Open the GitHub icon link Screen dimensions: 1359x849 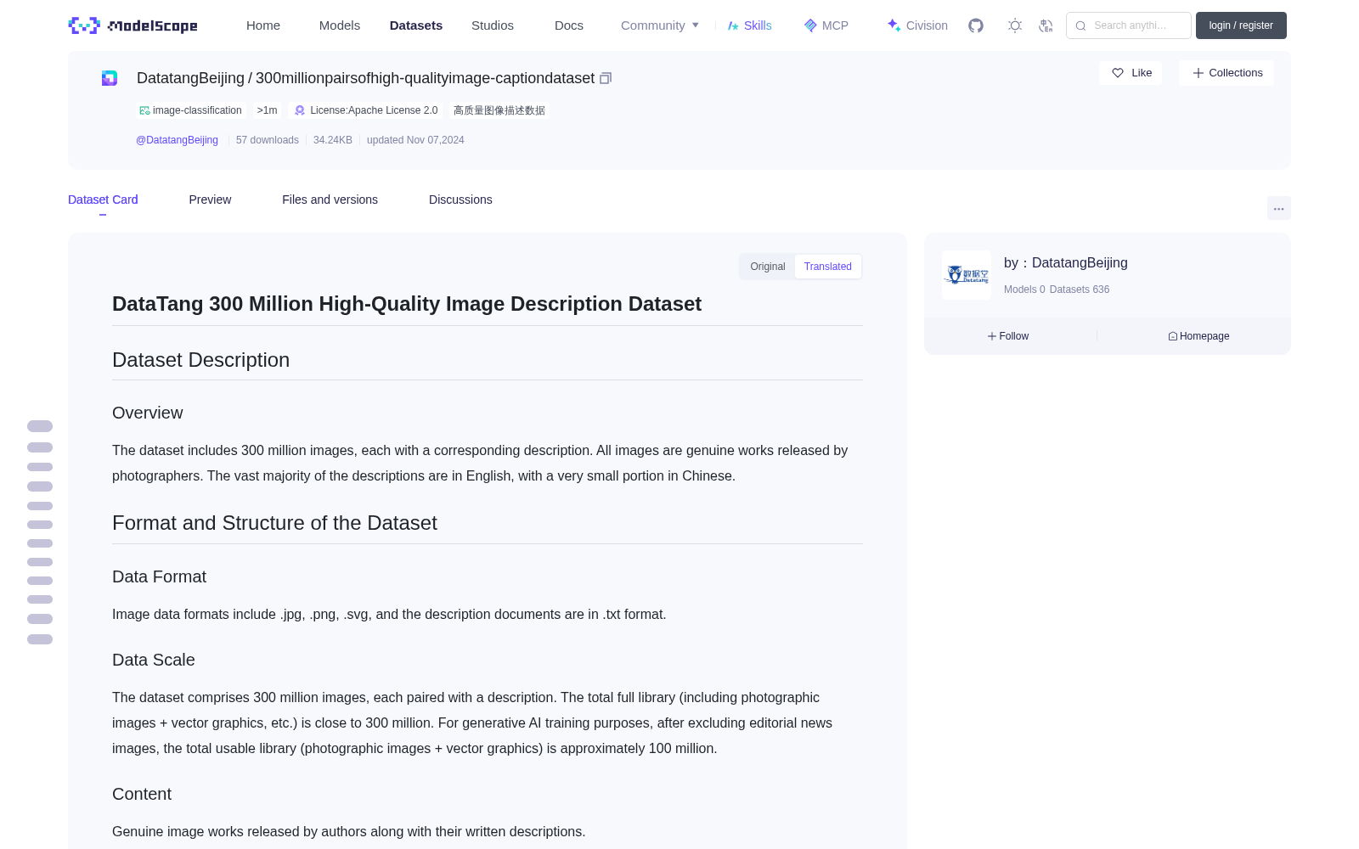click(x=976, y=25)
